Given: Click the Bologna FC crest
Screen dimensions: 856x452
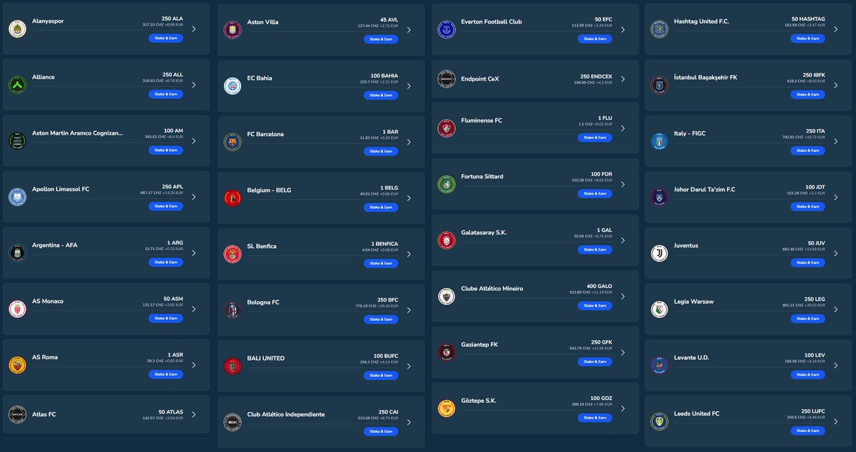Looking at the screenshot, I should click(233, 310).
